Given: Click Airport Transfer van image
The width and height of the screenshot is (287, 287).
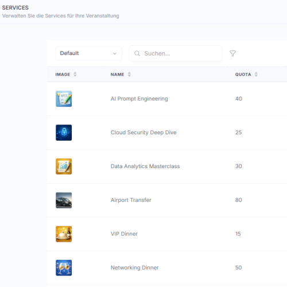Looking at the screenshot, I should (64, 200).
